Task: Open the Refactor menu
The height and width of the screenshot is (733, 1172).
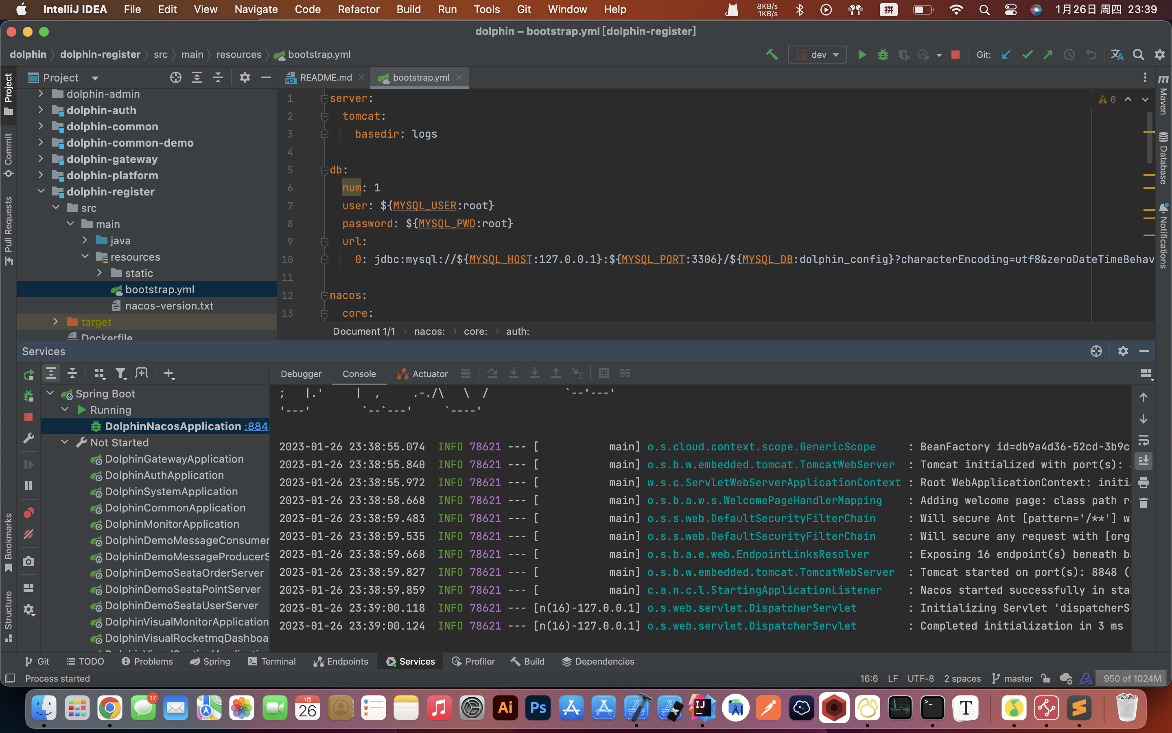Action: (358, 9)
